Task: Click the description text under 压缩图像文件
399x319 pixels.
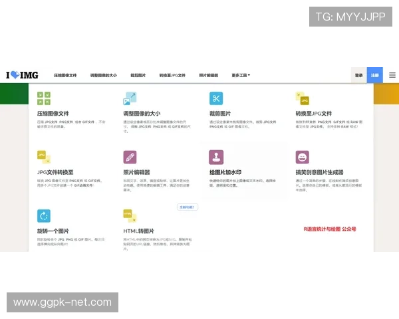Action: tap(71, 124)
